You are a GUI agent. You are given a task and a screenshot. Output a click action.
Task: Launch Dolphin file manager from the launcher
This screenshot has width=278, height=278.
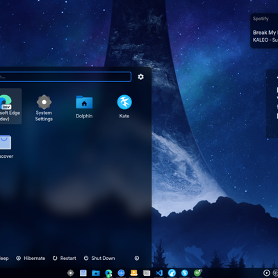coord(84,107)
